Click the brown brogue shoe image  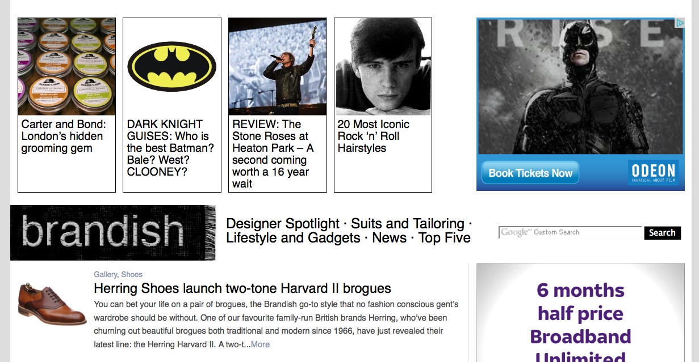(x=52, y=304)
